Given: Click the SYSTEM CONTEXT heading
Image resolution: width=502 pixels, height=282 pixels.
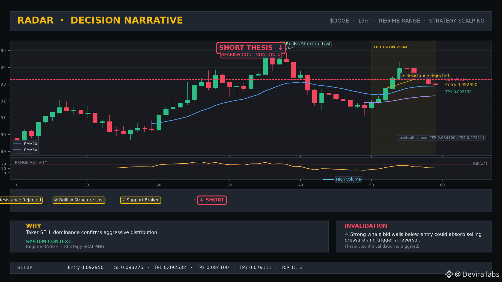Looking at the screenshot, I should tap(49, 241).
